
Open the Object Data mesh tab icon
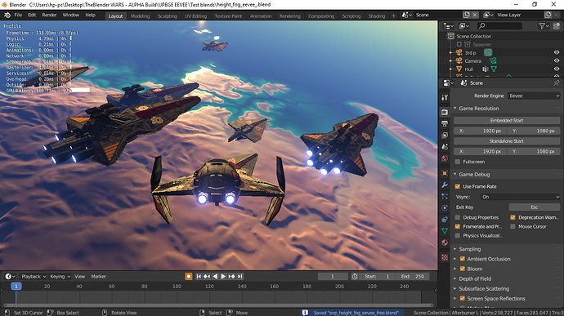click(445, 231)
